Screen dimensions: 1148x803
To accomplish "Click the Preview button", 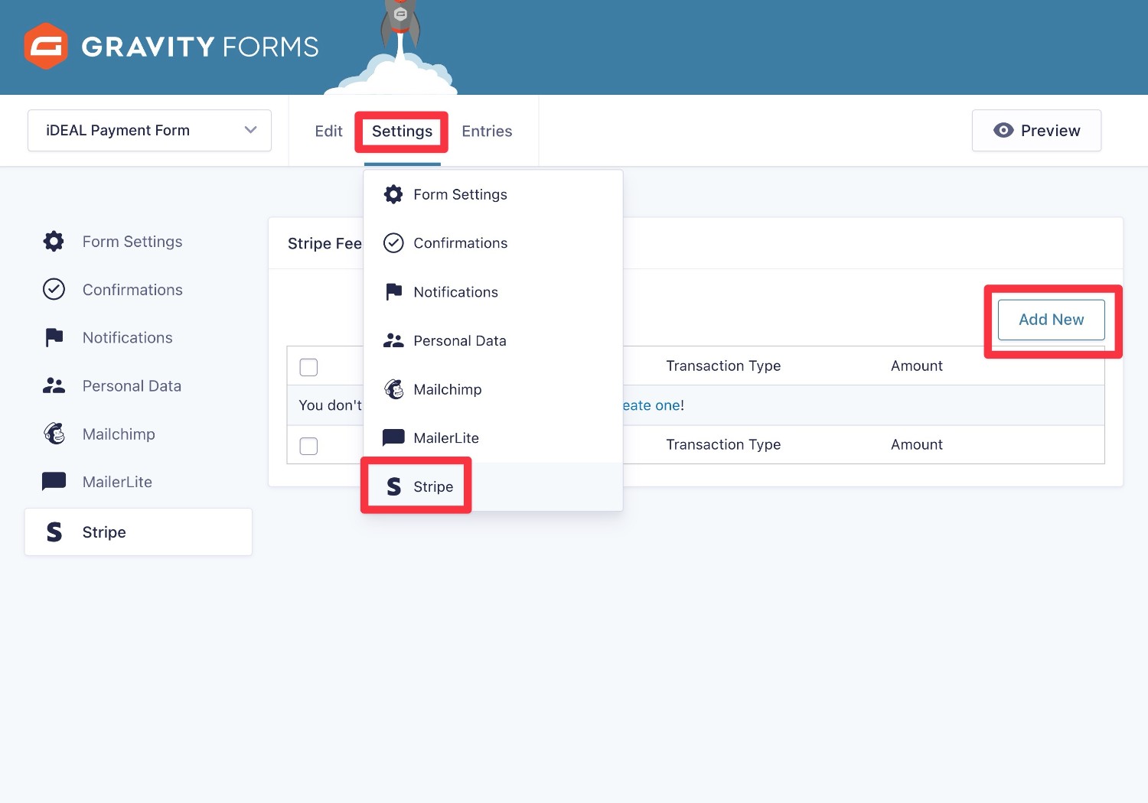I will tap(1036, 131).
